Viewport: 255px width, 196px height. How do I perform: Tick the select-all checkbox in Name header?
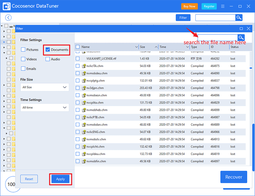click(77, 47)
